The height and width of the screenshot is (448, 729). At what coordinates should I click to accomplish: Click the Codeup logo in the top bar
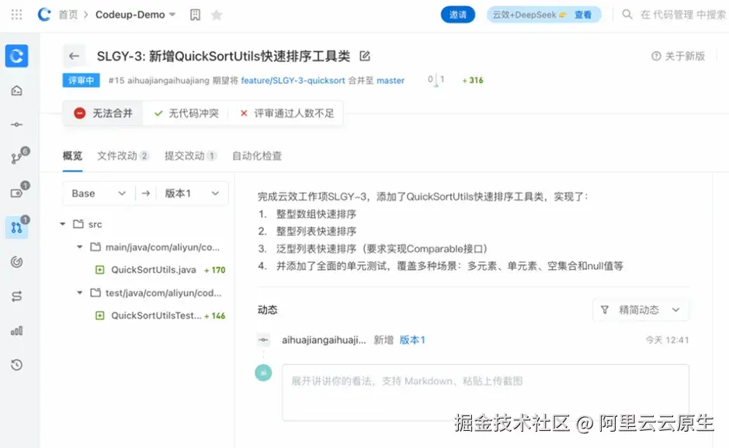tap(44, 15)
